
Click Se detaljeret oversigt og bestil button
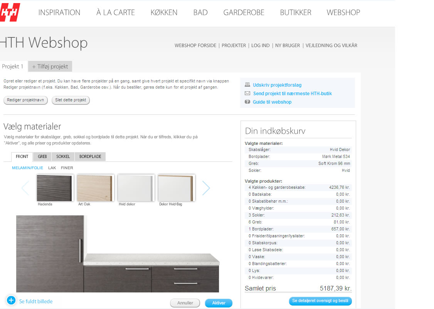(320, 301)
